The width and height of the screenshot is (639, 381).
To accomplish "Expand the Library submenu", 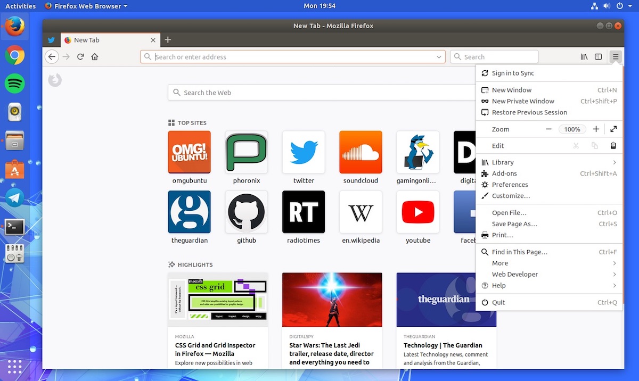I will (614, 162).
